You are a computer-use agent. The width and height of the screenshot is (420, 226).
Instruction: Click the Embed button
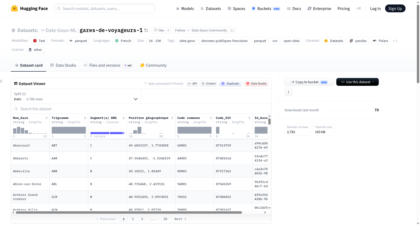[x=209, y=83]
